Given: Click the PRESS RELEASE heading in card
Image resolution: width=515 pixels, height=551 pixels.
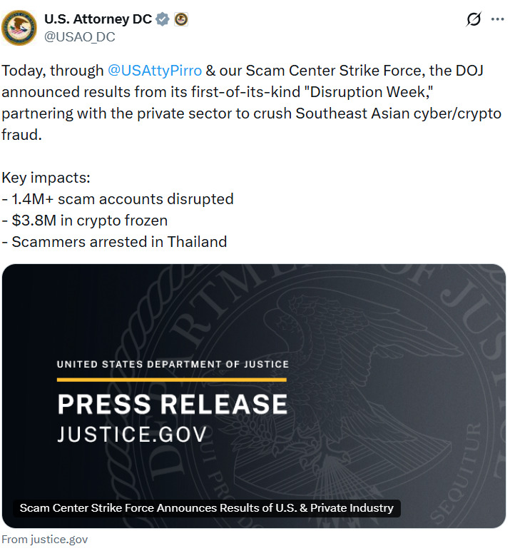Looking at the screenshot, I should click(x=172, y=404).
